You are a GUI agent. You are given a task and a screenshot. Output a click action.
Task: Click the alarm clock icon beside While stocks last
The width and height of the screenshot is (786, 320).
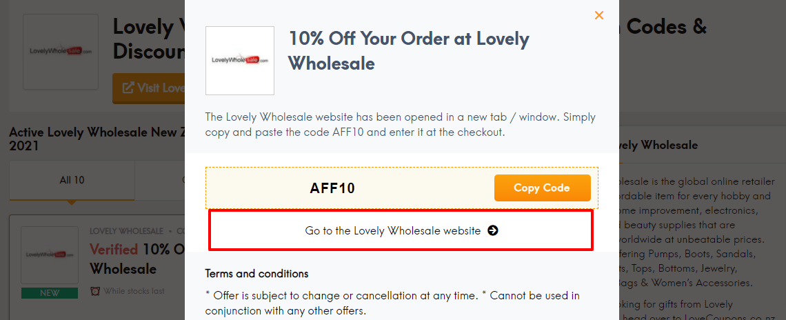(95, 291)
